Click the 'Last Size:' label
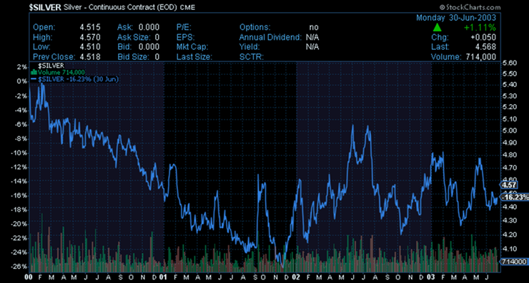 tap(194, 57)
